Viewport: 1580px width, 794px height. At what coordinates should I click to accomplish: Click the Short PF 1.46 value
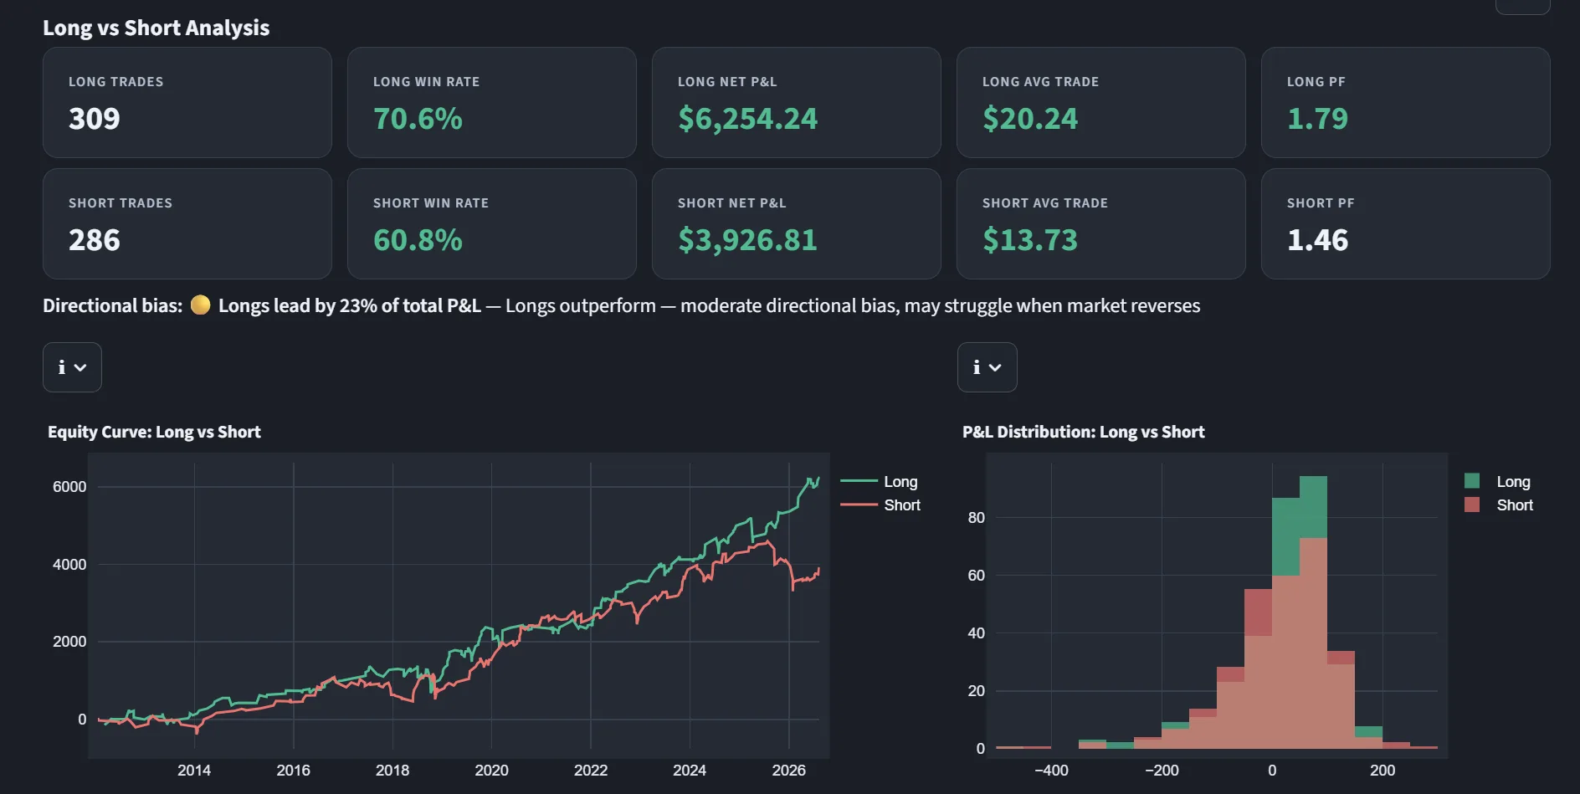(x=1317, y=240)
